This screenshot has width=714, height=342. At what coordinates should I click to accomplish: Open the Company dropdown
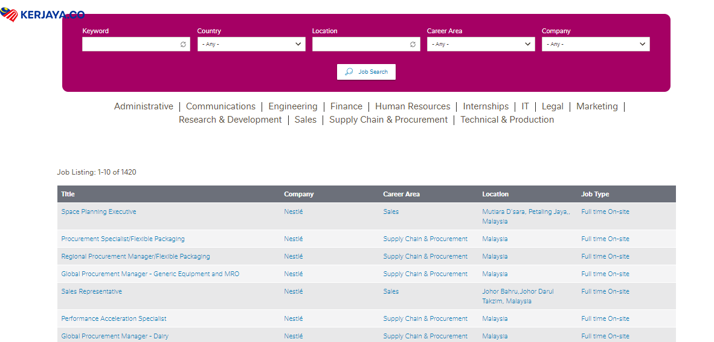point(596,44)
